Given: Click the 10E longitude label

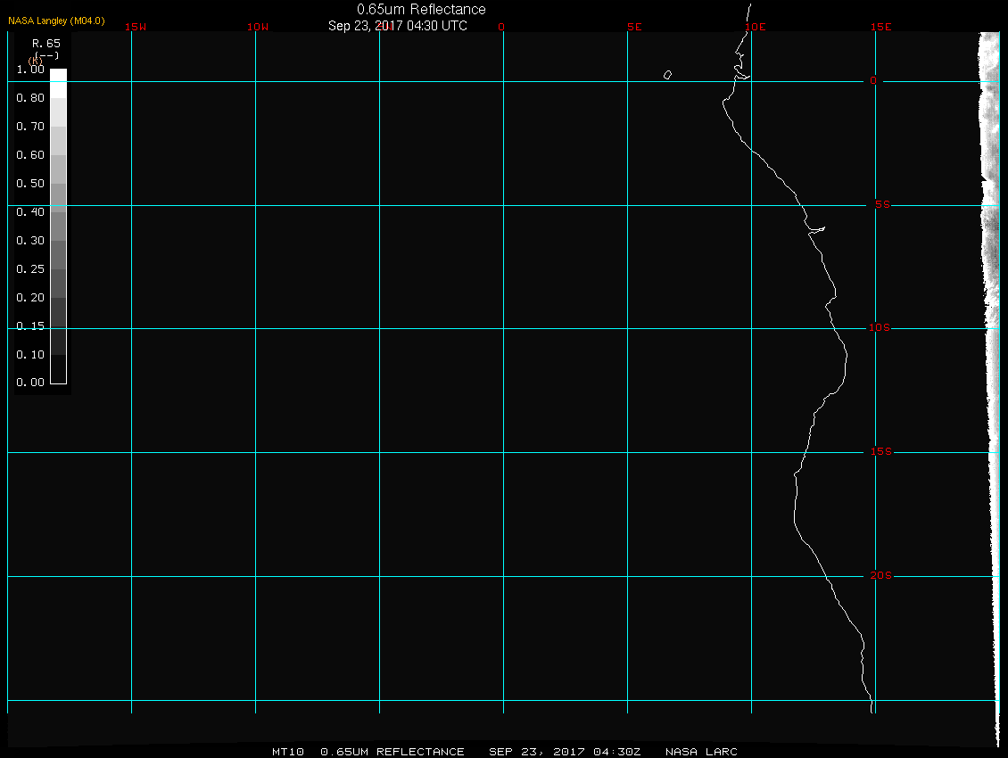Looking at the screenshot, I should click(x=756, y=27).
